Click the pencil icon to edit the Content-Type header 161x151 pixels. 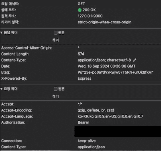point(135,60)
